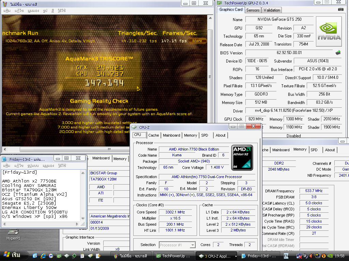
Task: Launch the white CPU-Z chip quick launch icon
Action: [66, 256]
